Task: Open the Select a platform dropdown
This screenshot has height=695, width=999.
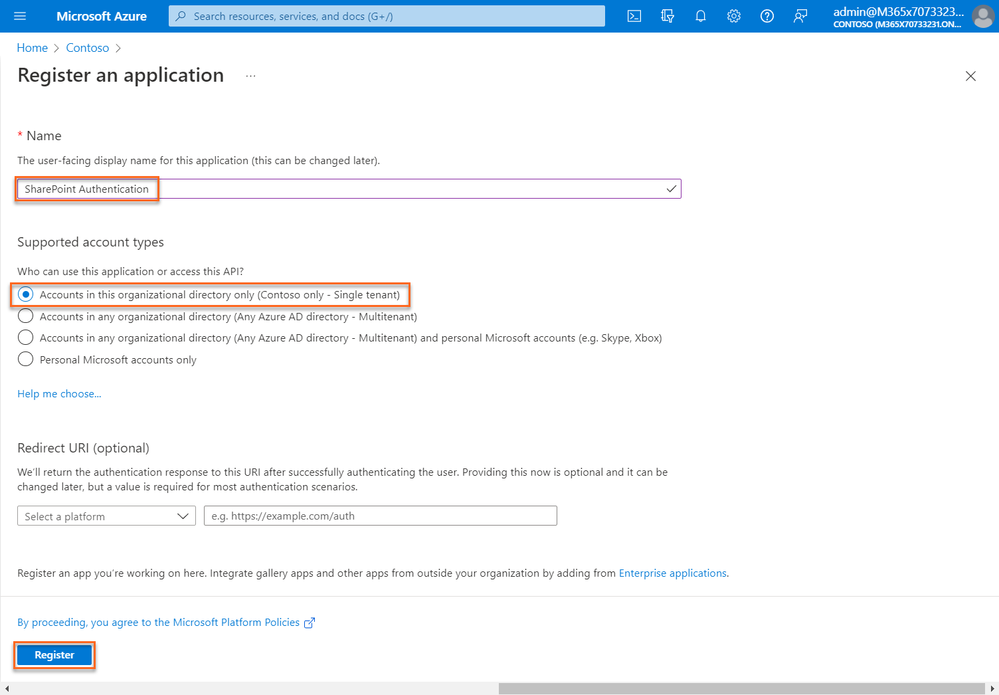Action: 106,516
